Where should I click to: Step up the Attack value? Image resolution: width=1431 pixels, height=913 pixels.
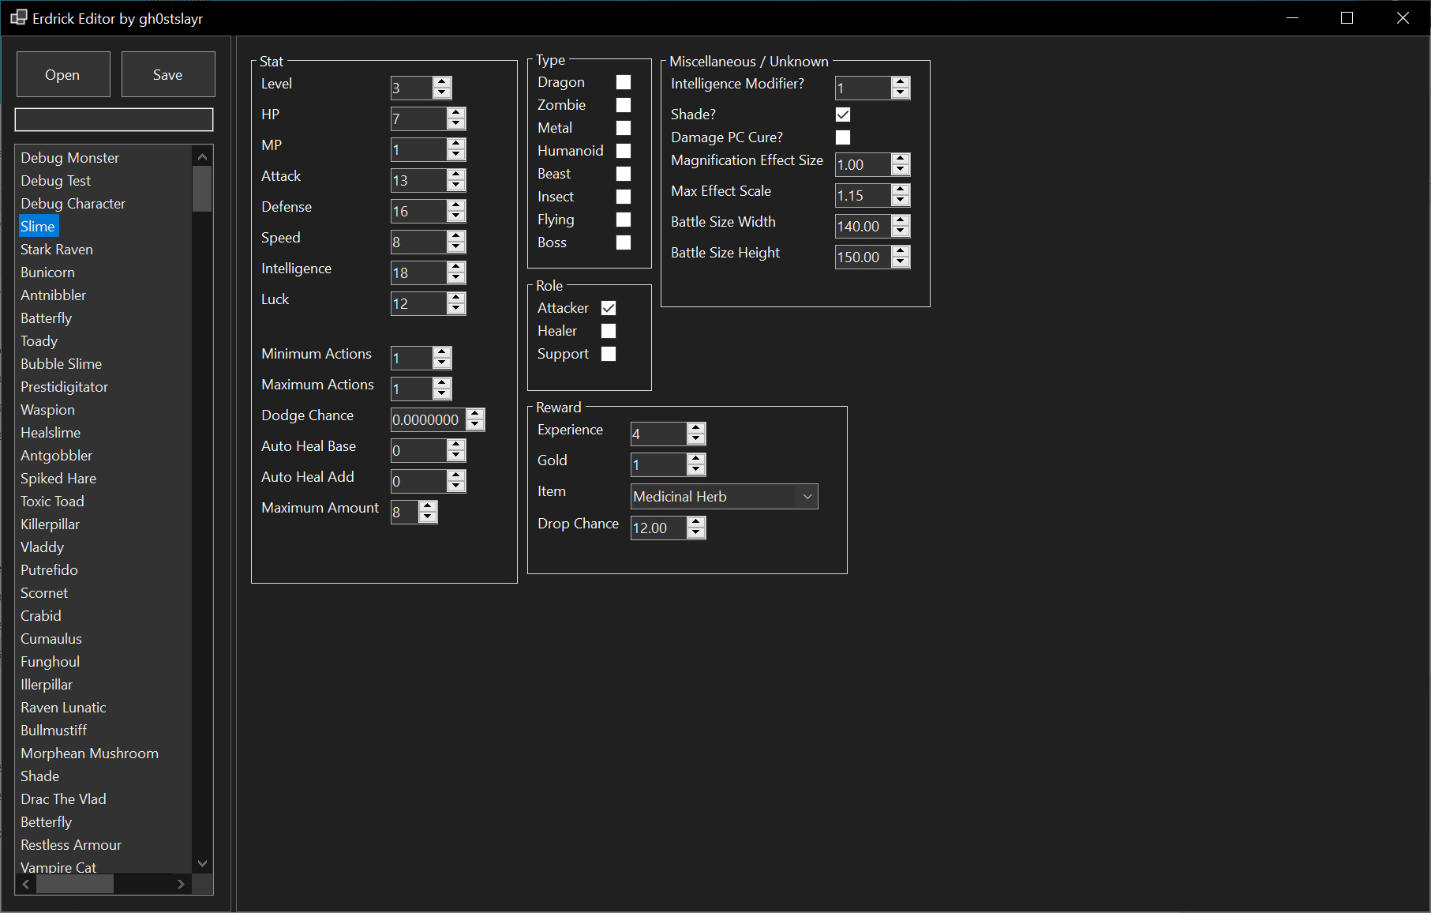click(455, 175)
